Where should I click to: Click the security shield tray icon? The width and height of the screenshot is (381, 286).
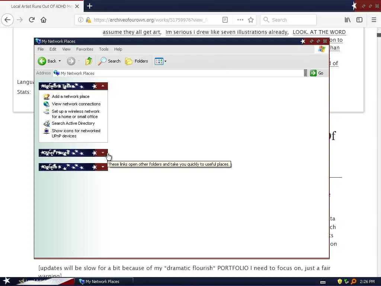[x=340, y=282]
